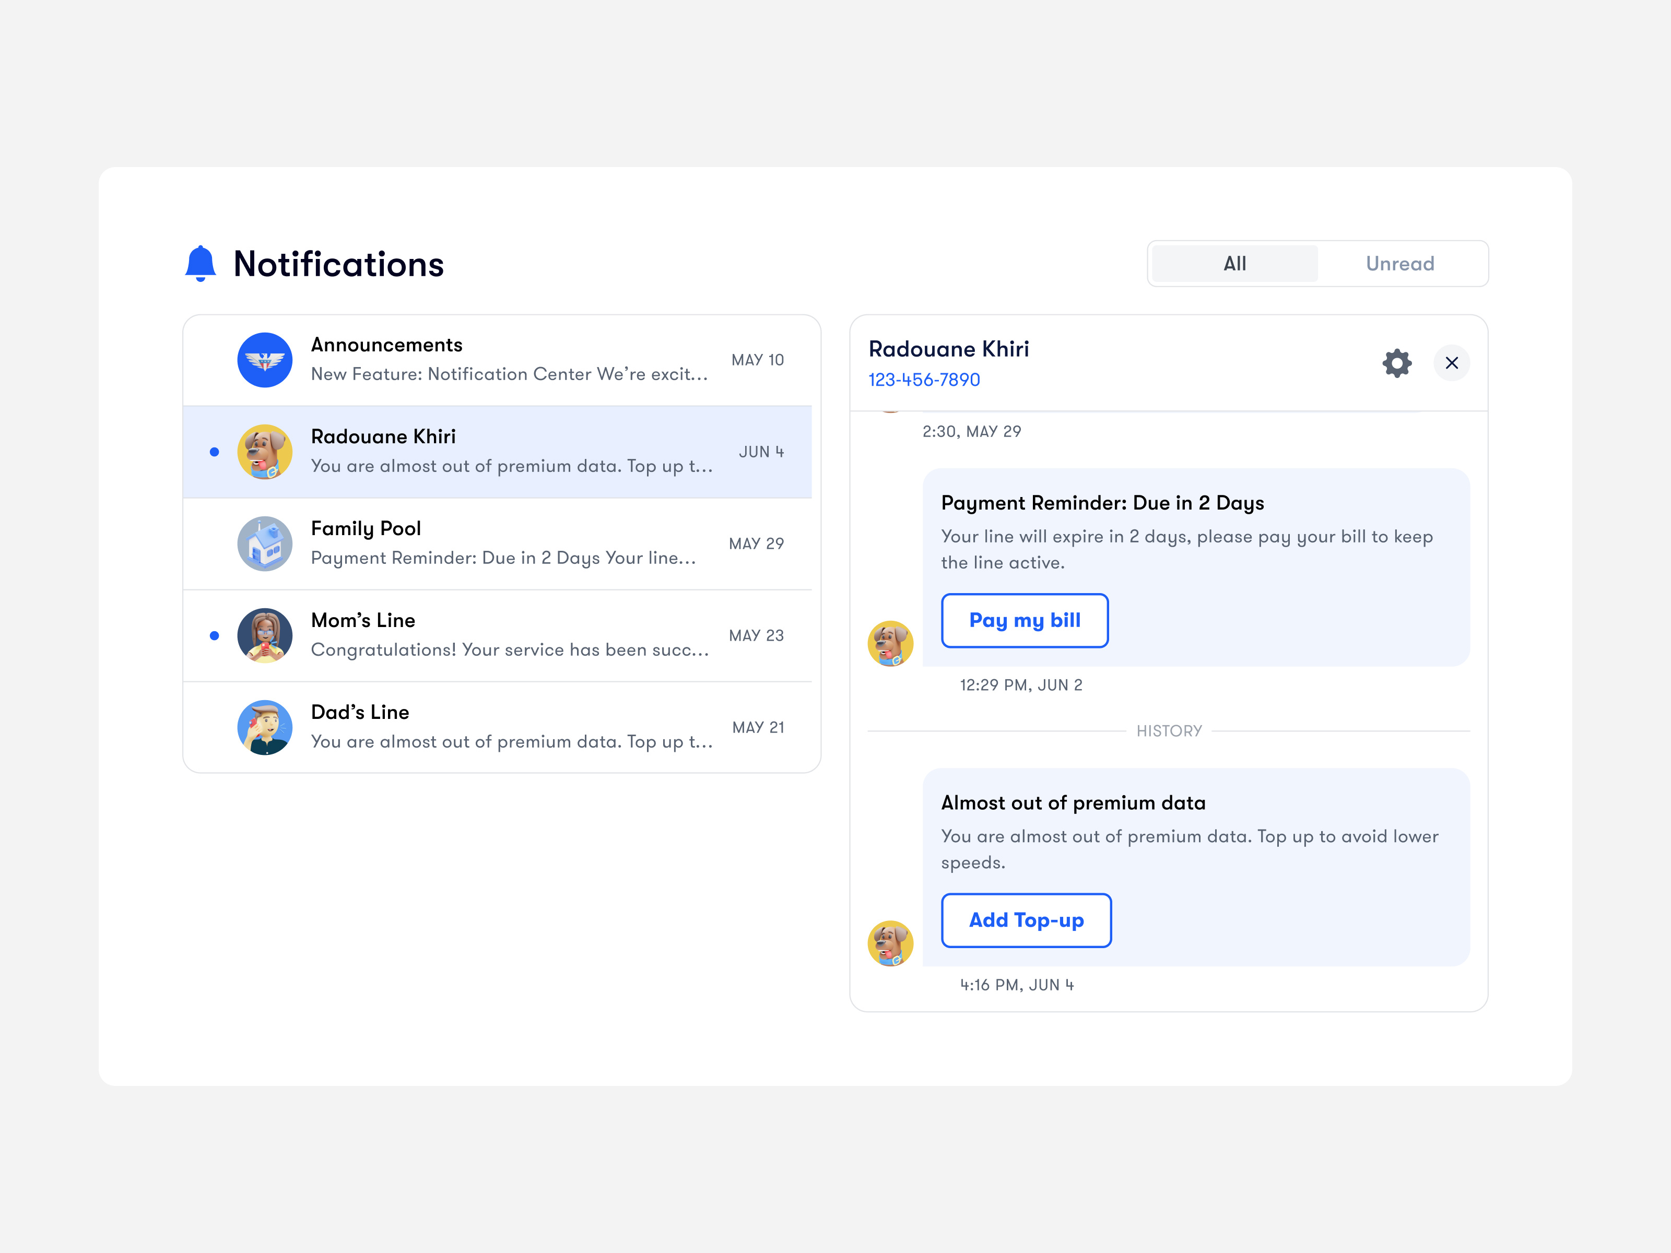
Task: Click the dog avatar beside Add Top-up
Action: pyautogui.click(x=891, y=943)
